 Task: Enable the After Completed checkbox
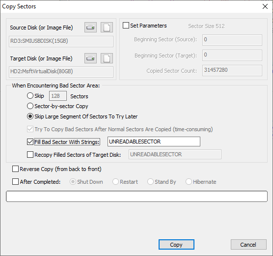pyautogui.click(x=16, y=182)
